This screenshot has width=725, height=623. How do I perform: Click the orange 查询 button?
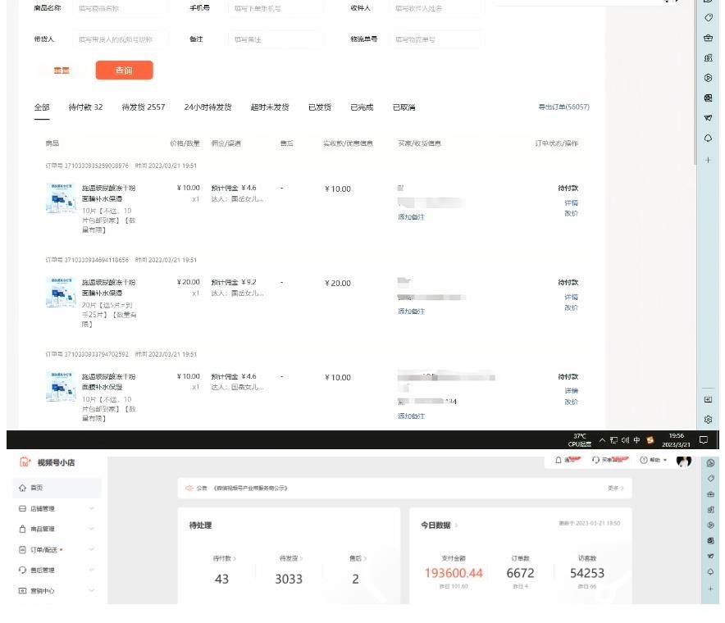(x=124, y=70)
